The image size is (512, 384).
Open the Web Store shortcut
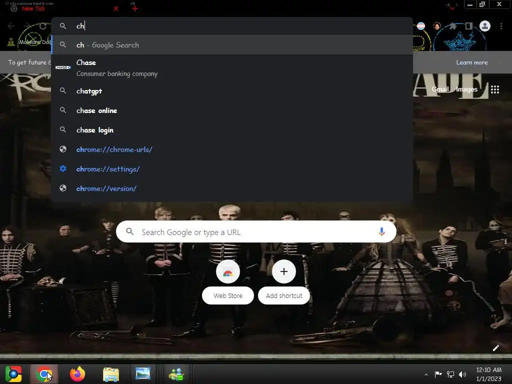(228, 282)
